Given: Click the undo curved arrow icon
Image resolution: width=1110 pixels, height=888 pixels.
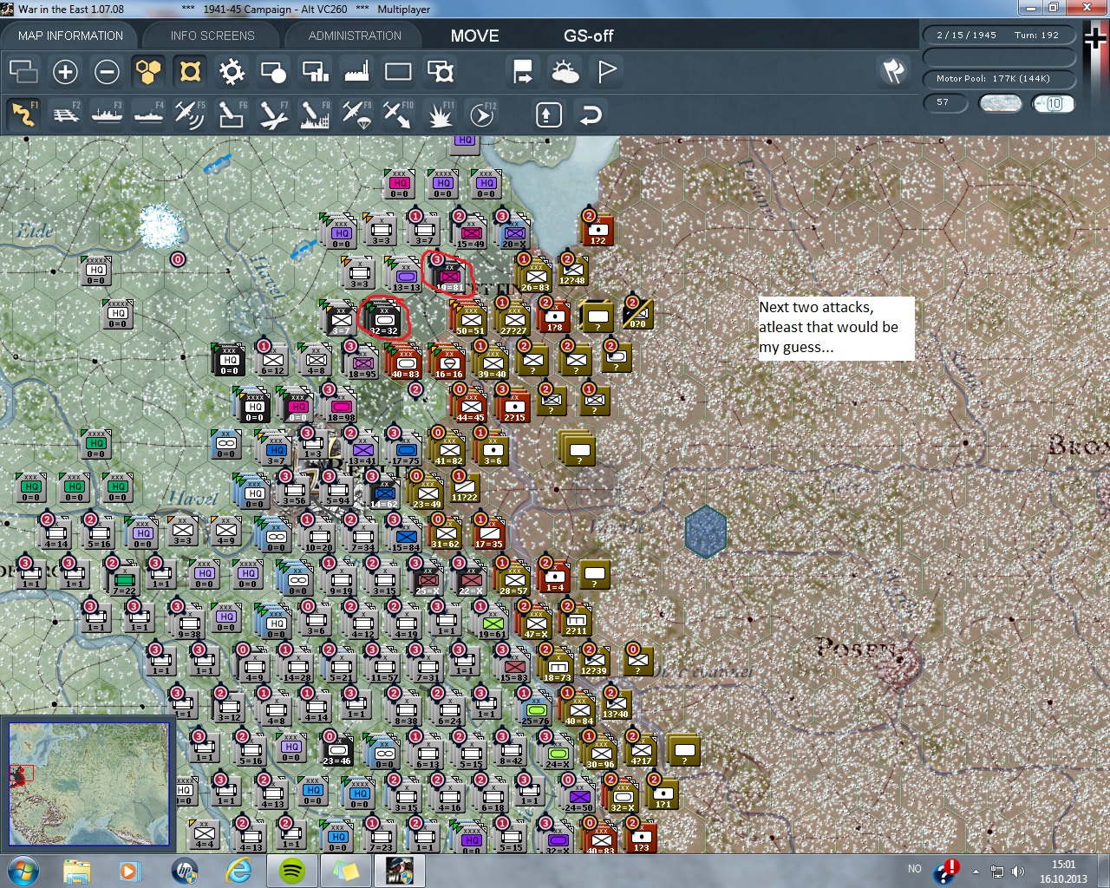Looking at the screenshot, I should 591,115.
